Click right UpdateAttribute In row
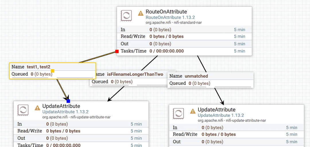The width and height of the screenshot is (310, 147). coord(237,128)
